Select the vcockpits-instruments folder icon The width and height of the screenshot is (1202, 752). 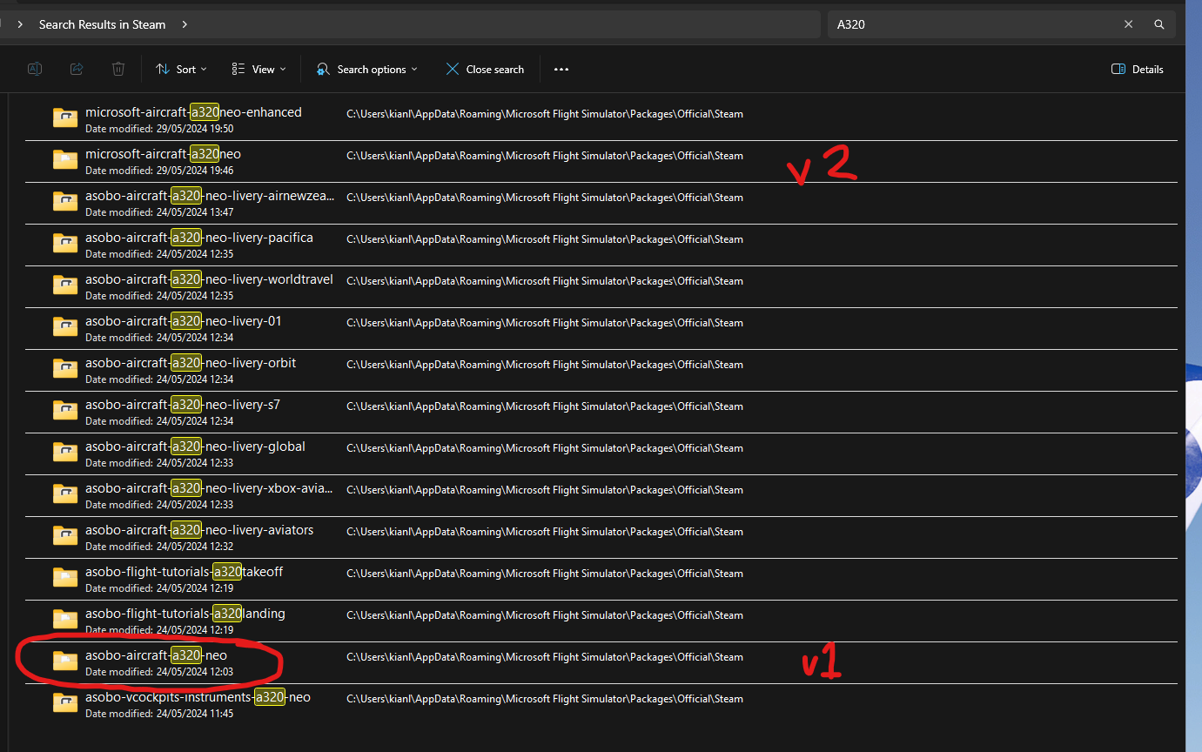click(x=65, y=702)
